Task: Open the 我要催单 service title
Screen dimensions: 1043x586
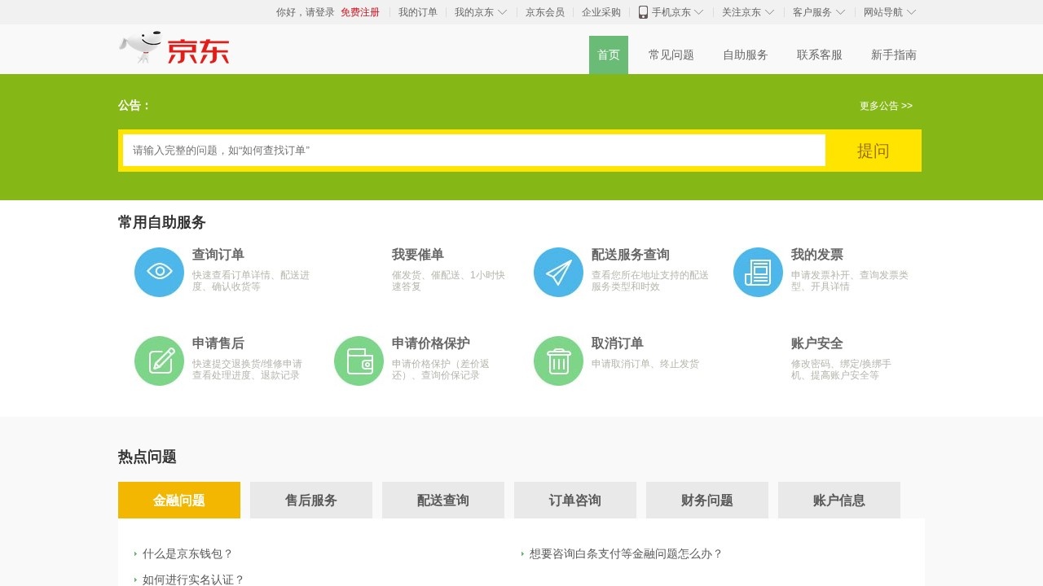Action: click(x=418, y=255)
